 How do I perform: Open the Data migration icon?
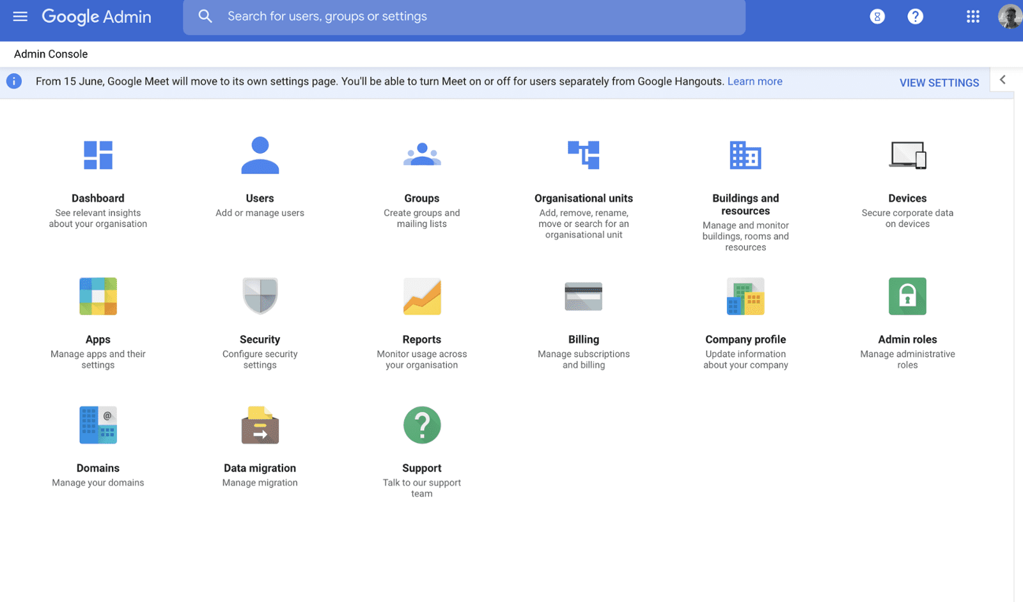pos(260,425)
